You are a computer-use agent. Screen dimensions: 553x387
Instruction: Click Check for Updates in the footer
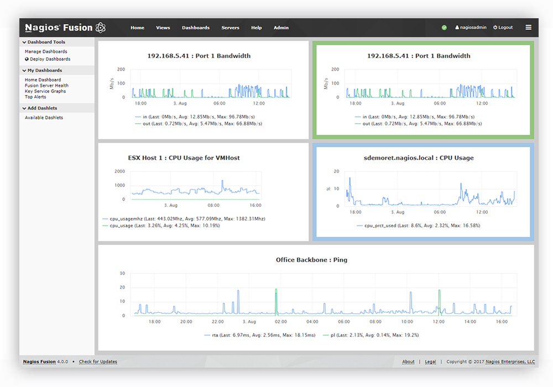coord(98,362)
